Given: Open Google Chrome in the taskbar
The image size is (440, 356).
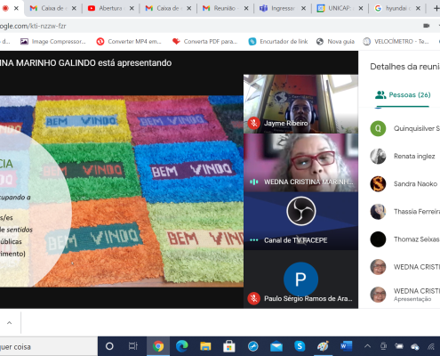Looking at the screenshot, I should pyautogui.click(x=158, y=346).
